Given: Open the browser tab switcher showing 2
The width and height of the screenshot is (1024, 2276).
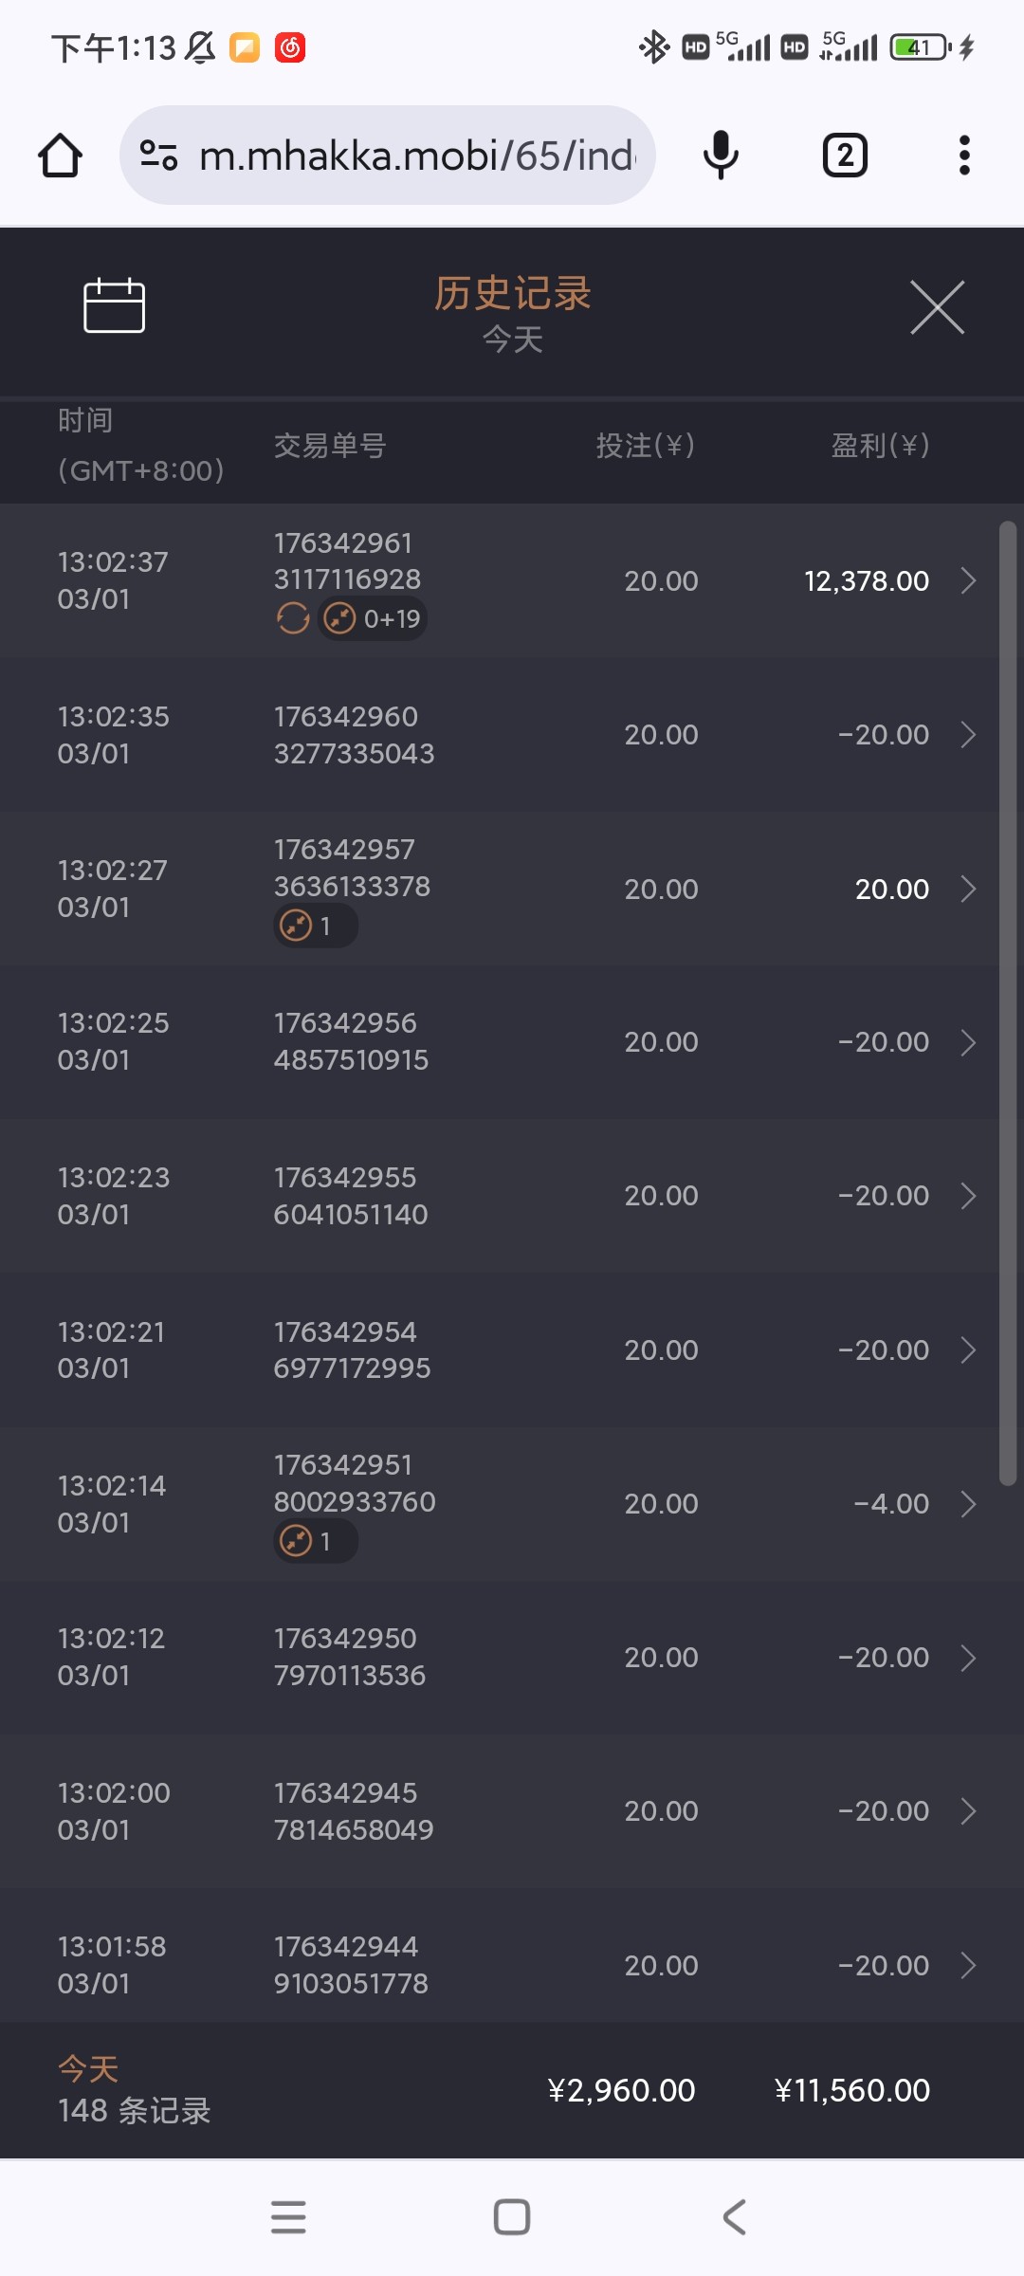Looking at the screenshot, I should [x=845, y=156].
